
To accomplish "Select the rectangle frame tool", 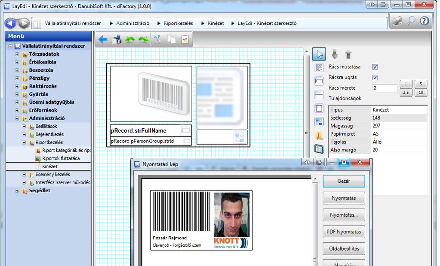I will [319, 109].
